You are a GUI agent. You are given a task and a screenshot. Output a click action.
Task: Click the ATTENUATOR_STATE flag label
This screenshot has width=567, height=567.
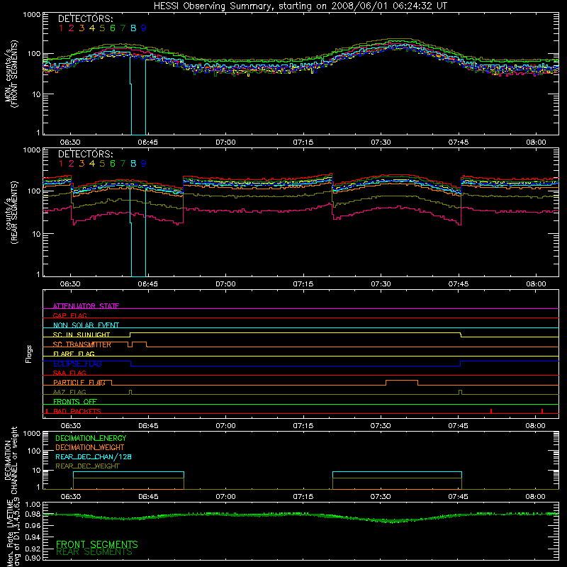click(86, 306)
